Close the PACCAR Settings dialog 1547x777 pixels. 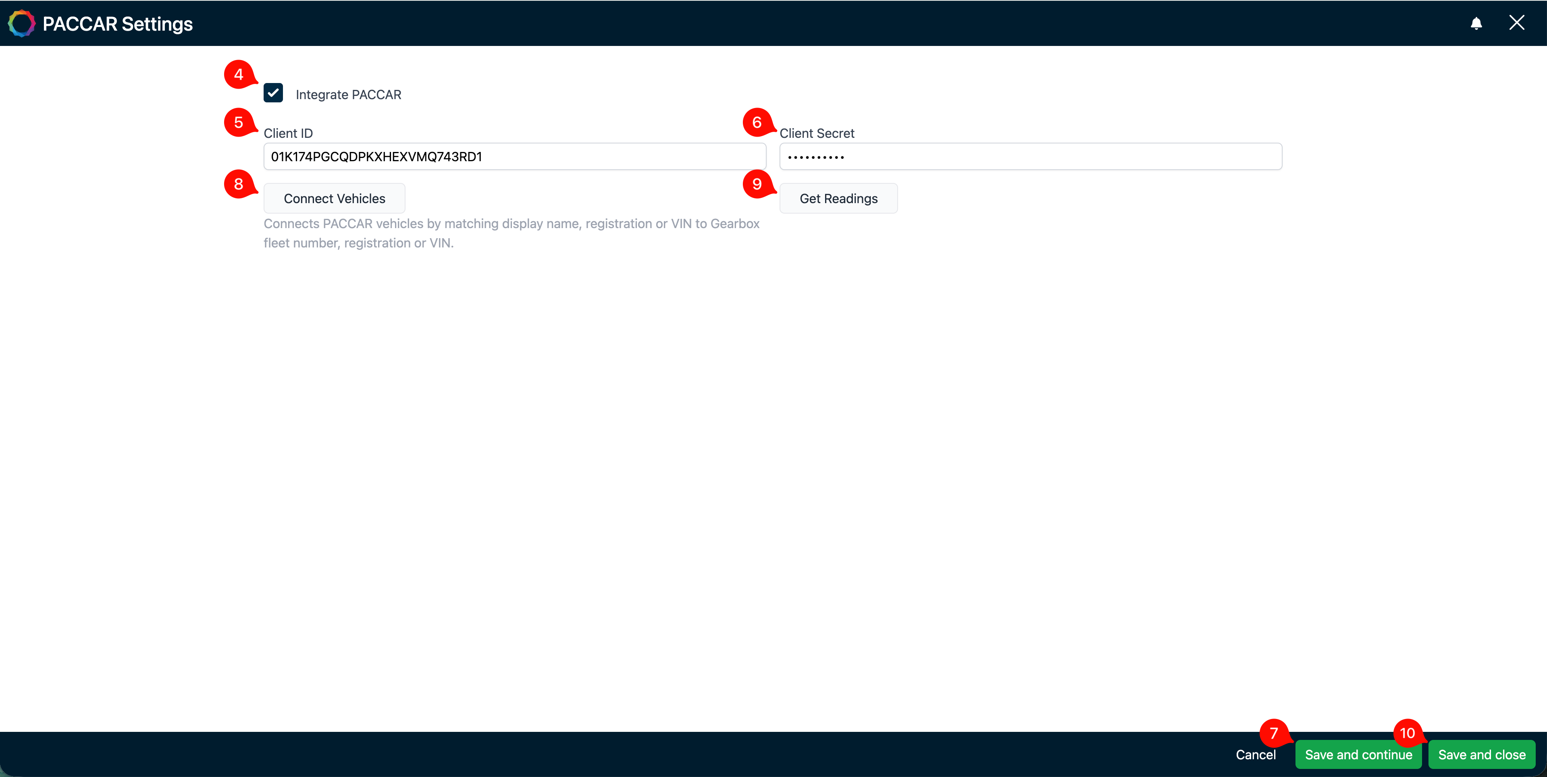point(1517,23)
